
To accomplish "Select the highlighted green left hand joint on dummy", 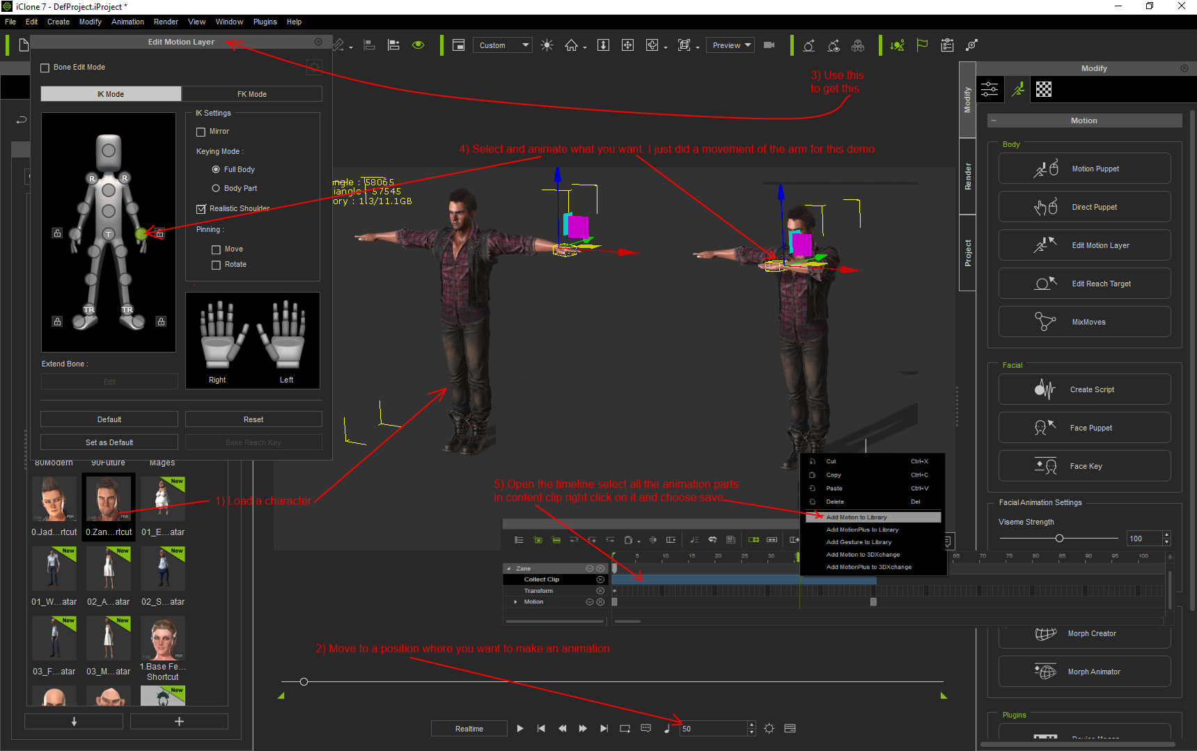I will pos(141,234).
